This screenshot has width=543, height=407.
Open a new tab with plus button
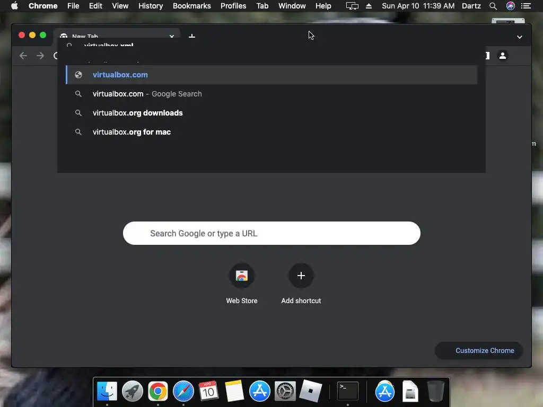[x=192, y=36]
